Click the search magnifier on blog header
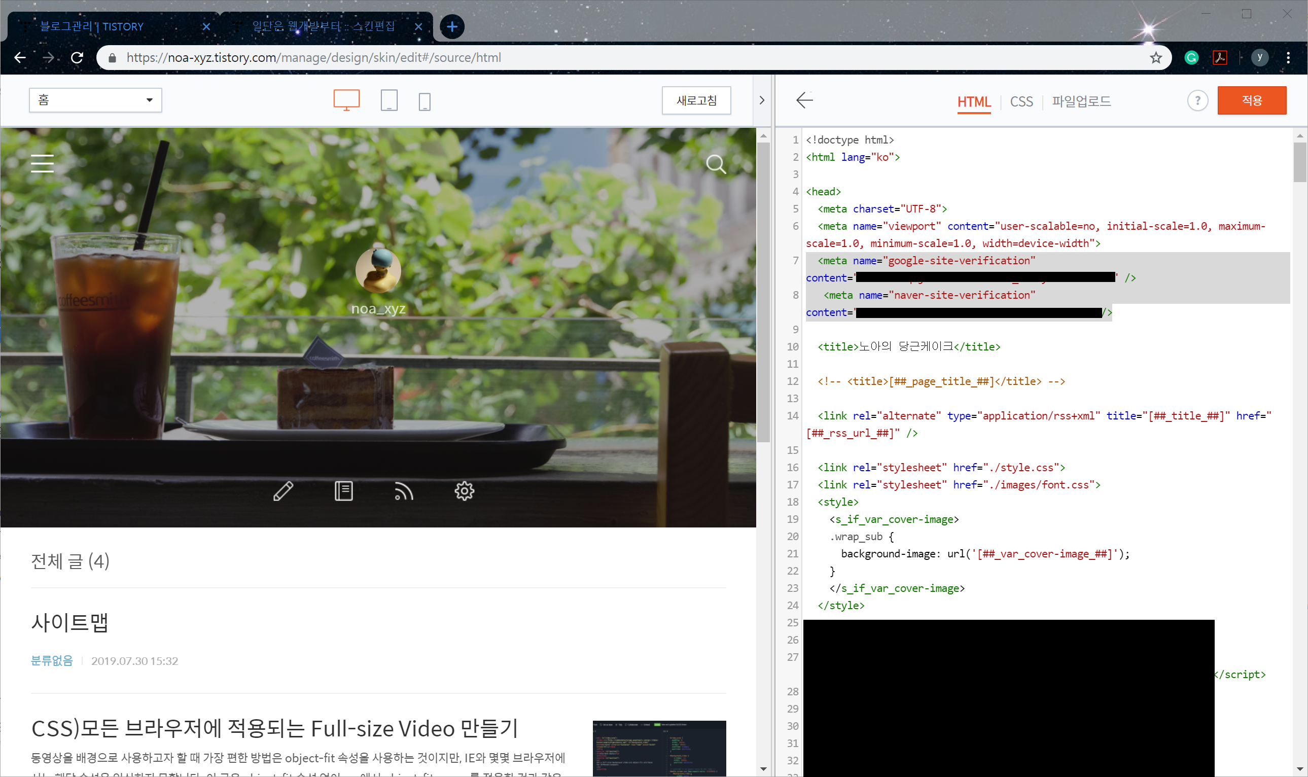 pyautogui.click(x=716, y=164)
